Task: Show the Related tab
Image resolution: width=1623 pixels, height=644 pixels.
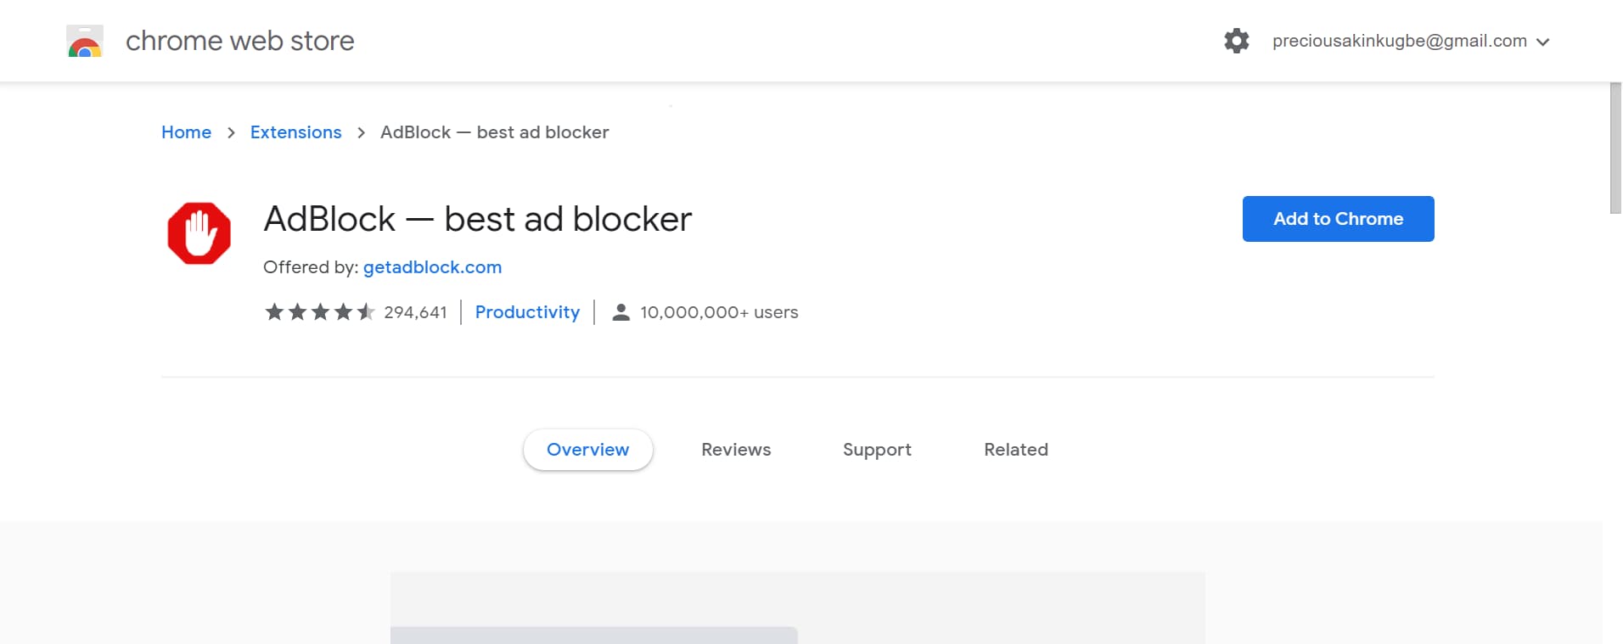Action: [x=1016, y=450]
